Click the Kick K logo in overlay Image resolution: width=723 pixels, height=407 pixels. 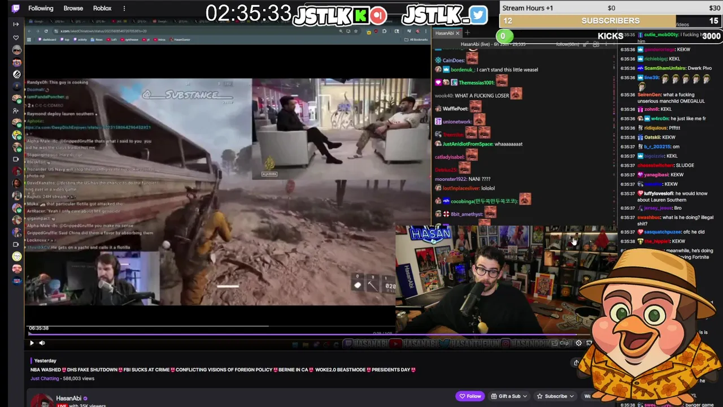coord(360,15)
